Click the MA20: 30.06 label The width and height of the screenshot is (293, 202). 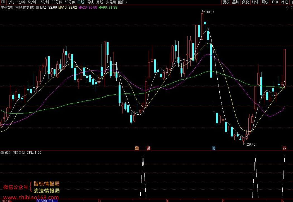pos(88,8)
